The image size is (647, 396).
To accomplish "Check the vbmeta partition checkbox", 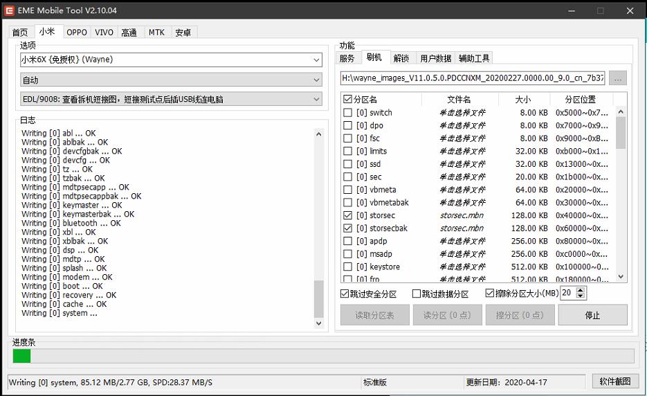I will tap(348, 190).
